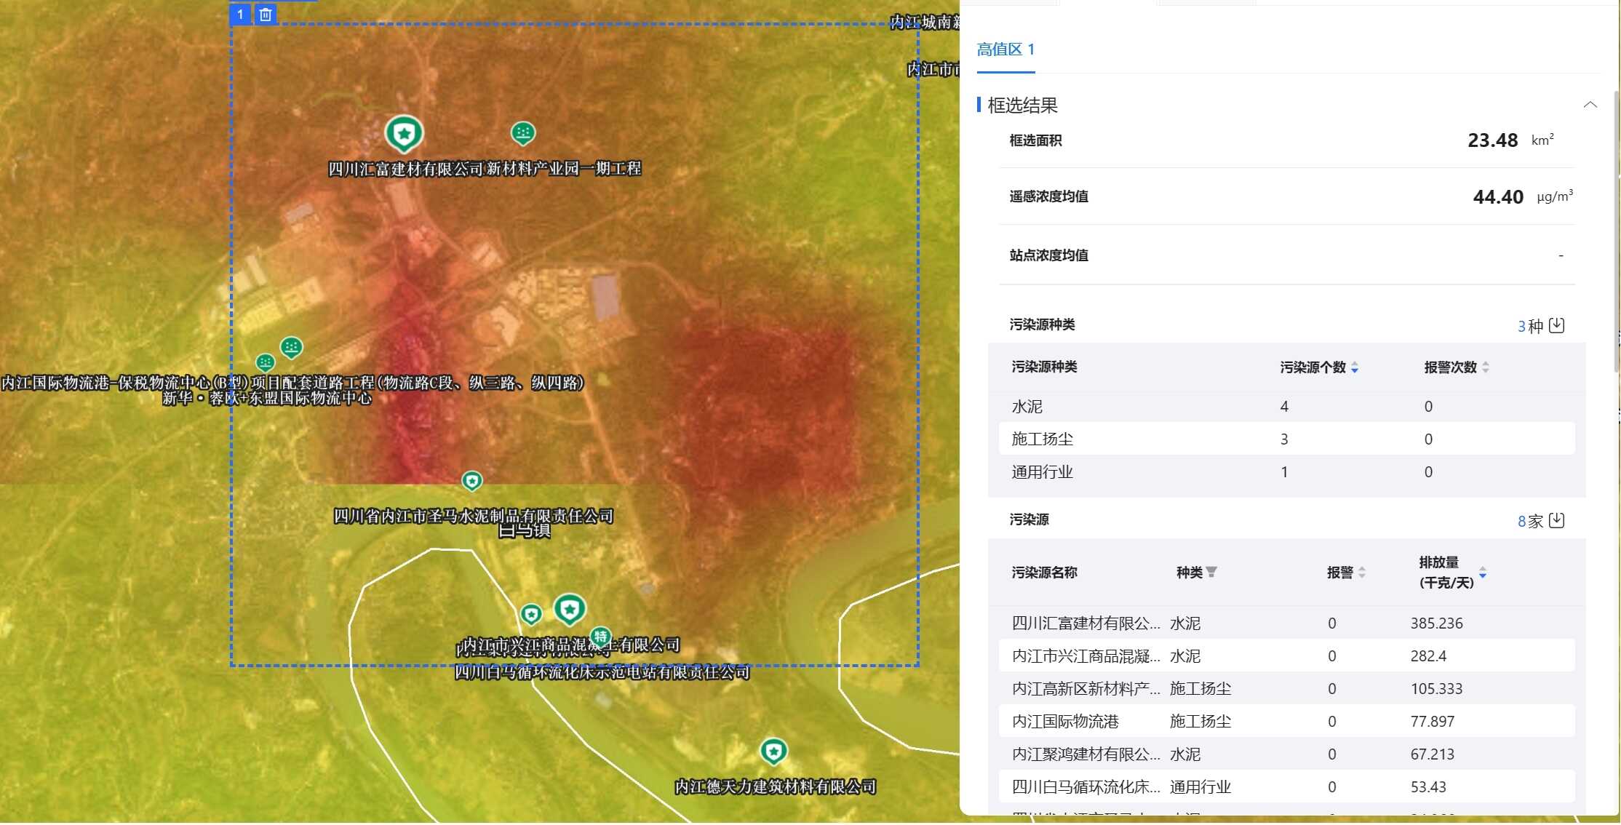The image size is (1621, 825).
Task: Sort the 报警 column
Action: pos(1361,573)
